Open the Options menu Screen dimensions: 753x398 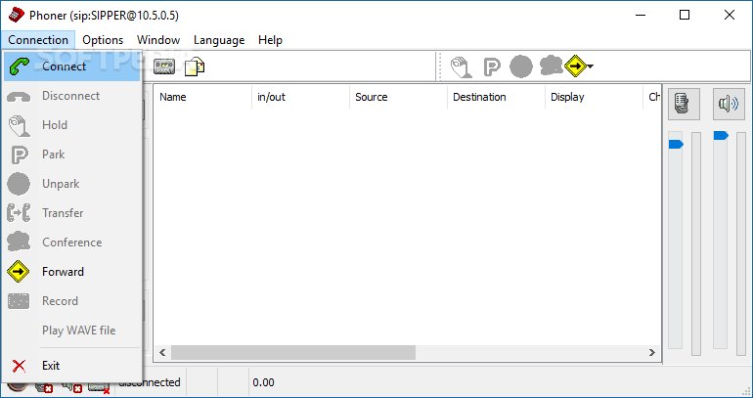[x=103, y=40]
